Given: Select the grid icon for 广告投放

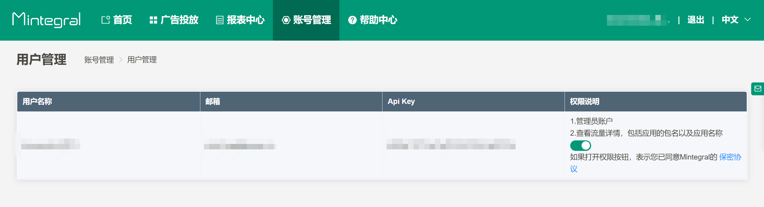Looking at the screenshot, I should click(x=153, y=20).
